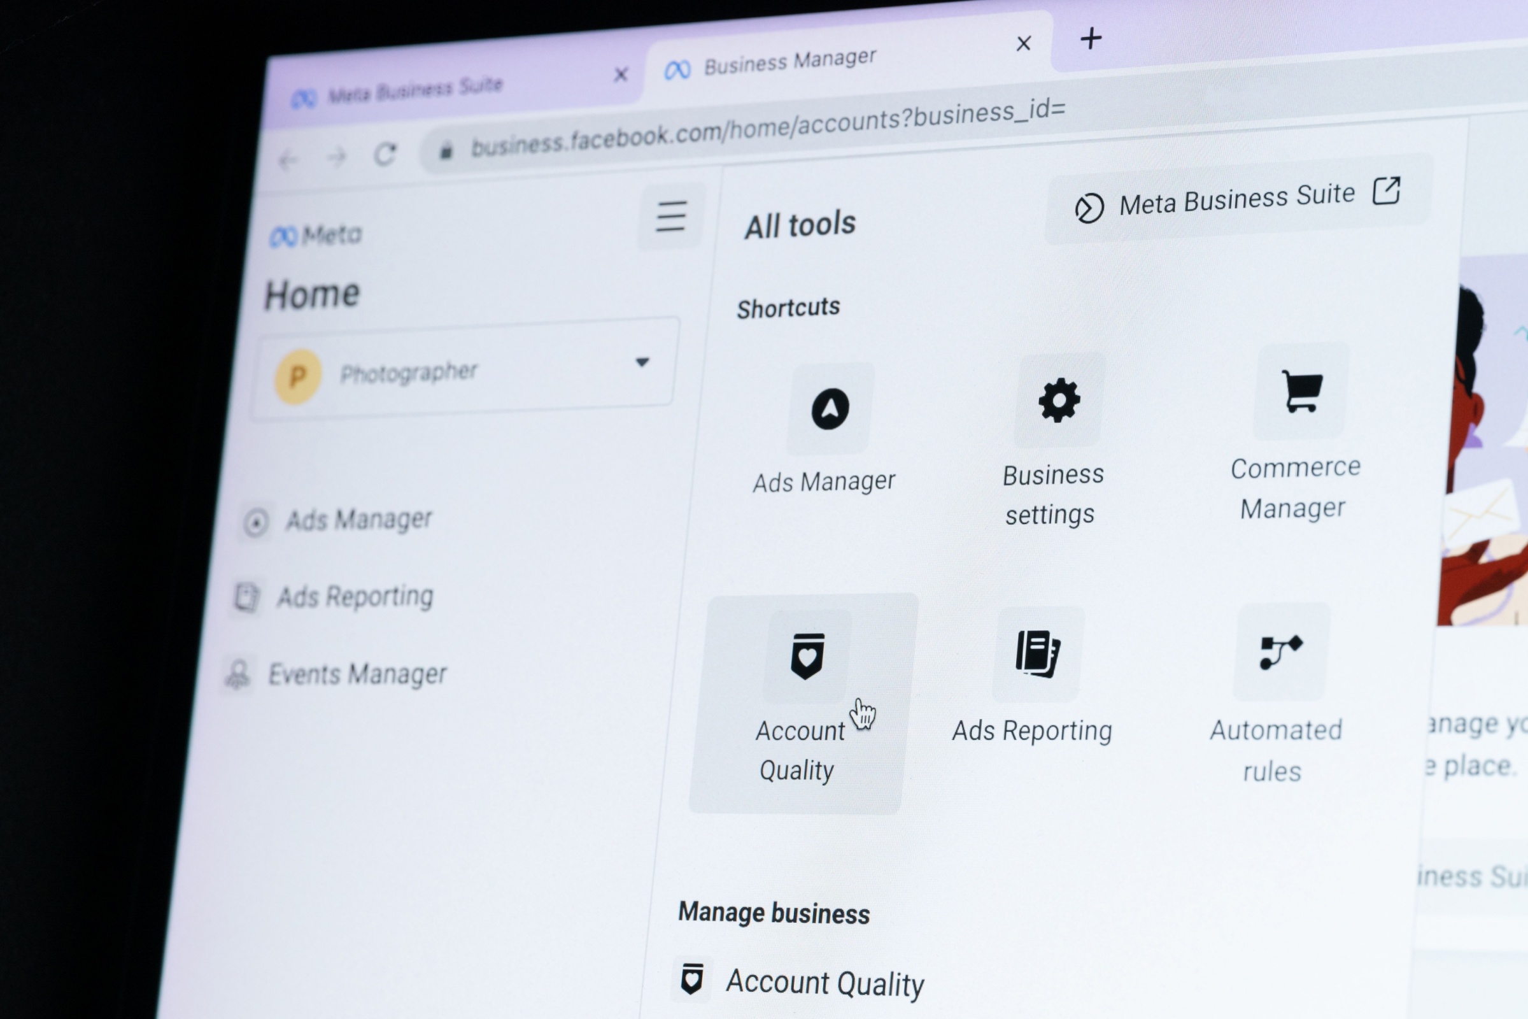Reload the page with refresh button
Viewport: 1528px width, 1019px height.
(385, 155)
